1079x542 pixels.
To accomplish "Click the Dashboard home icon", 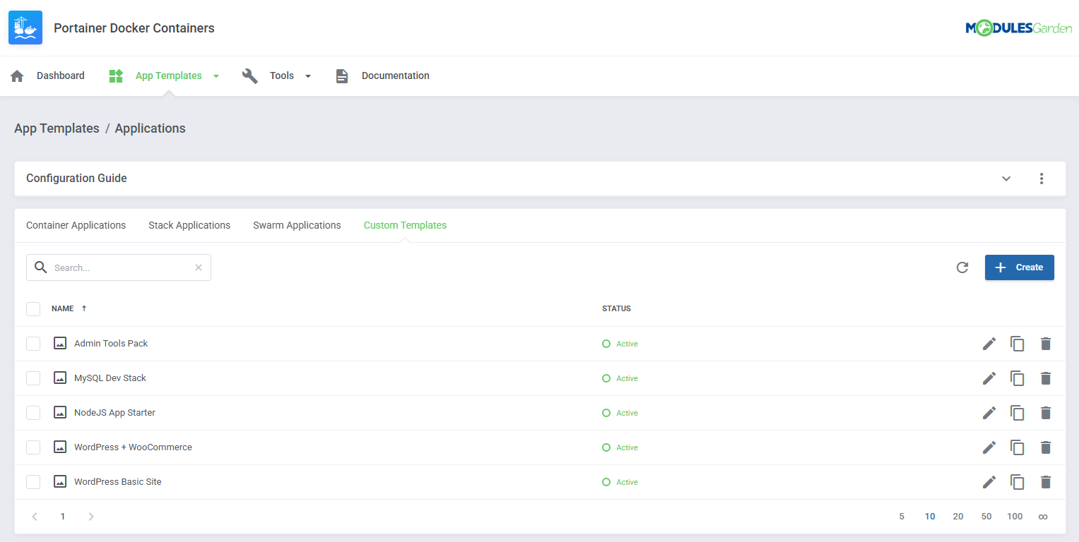I will [17, 75].
